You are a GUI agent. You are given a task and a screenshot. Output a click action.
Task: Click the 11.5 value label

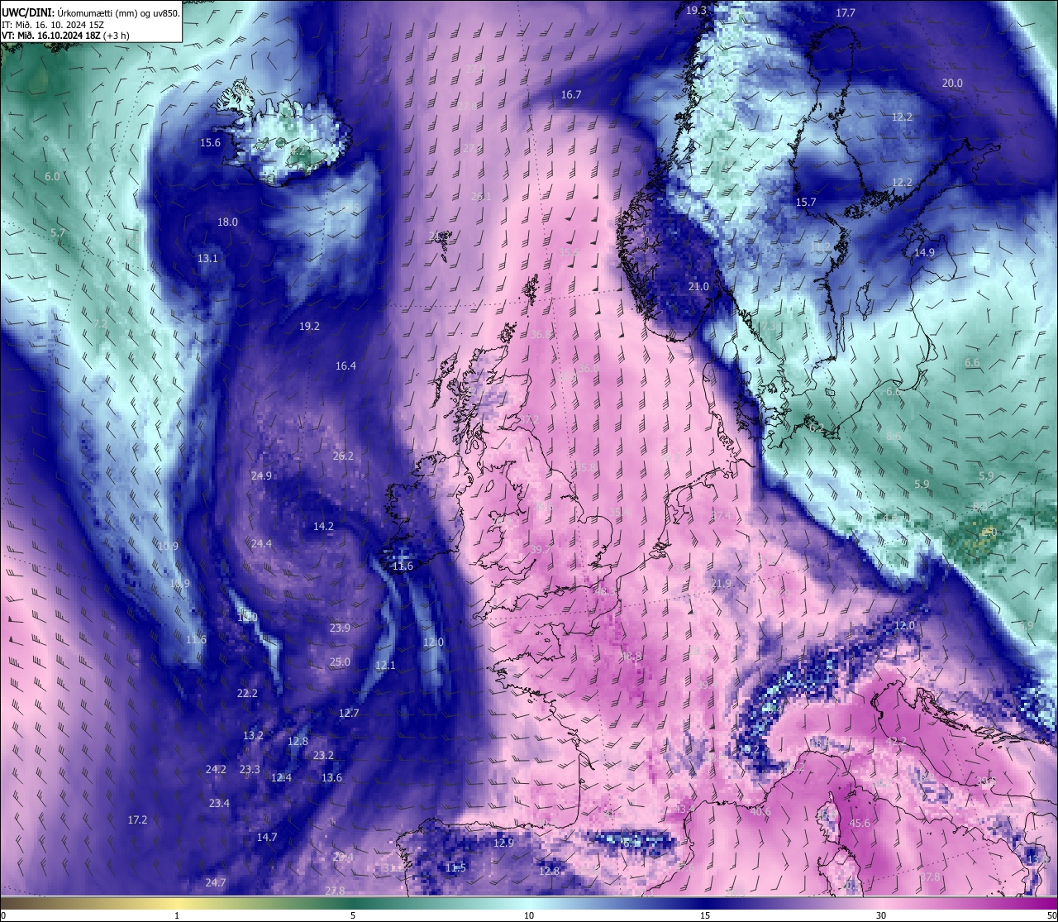pyautogui.click(x=455, y=867)
